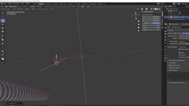Activate the Scale tool
Screen dimensions: 189x106
pos(3,28)
